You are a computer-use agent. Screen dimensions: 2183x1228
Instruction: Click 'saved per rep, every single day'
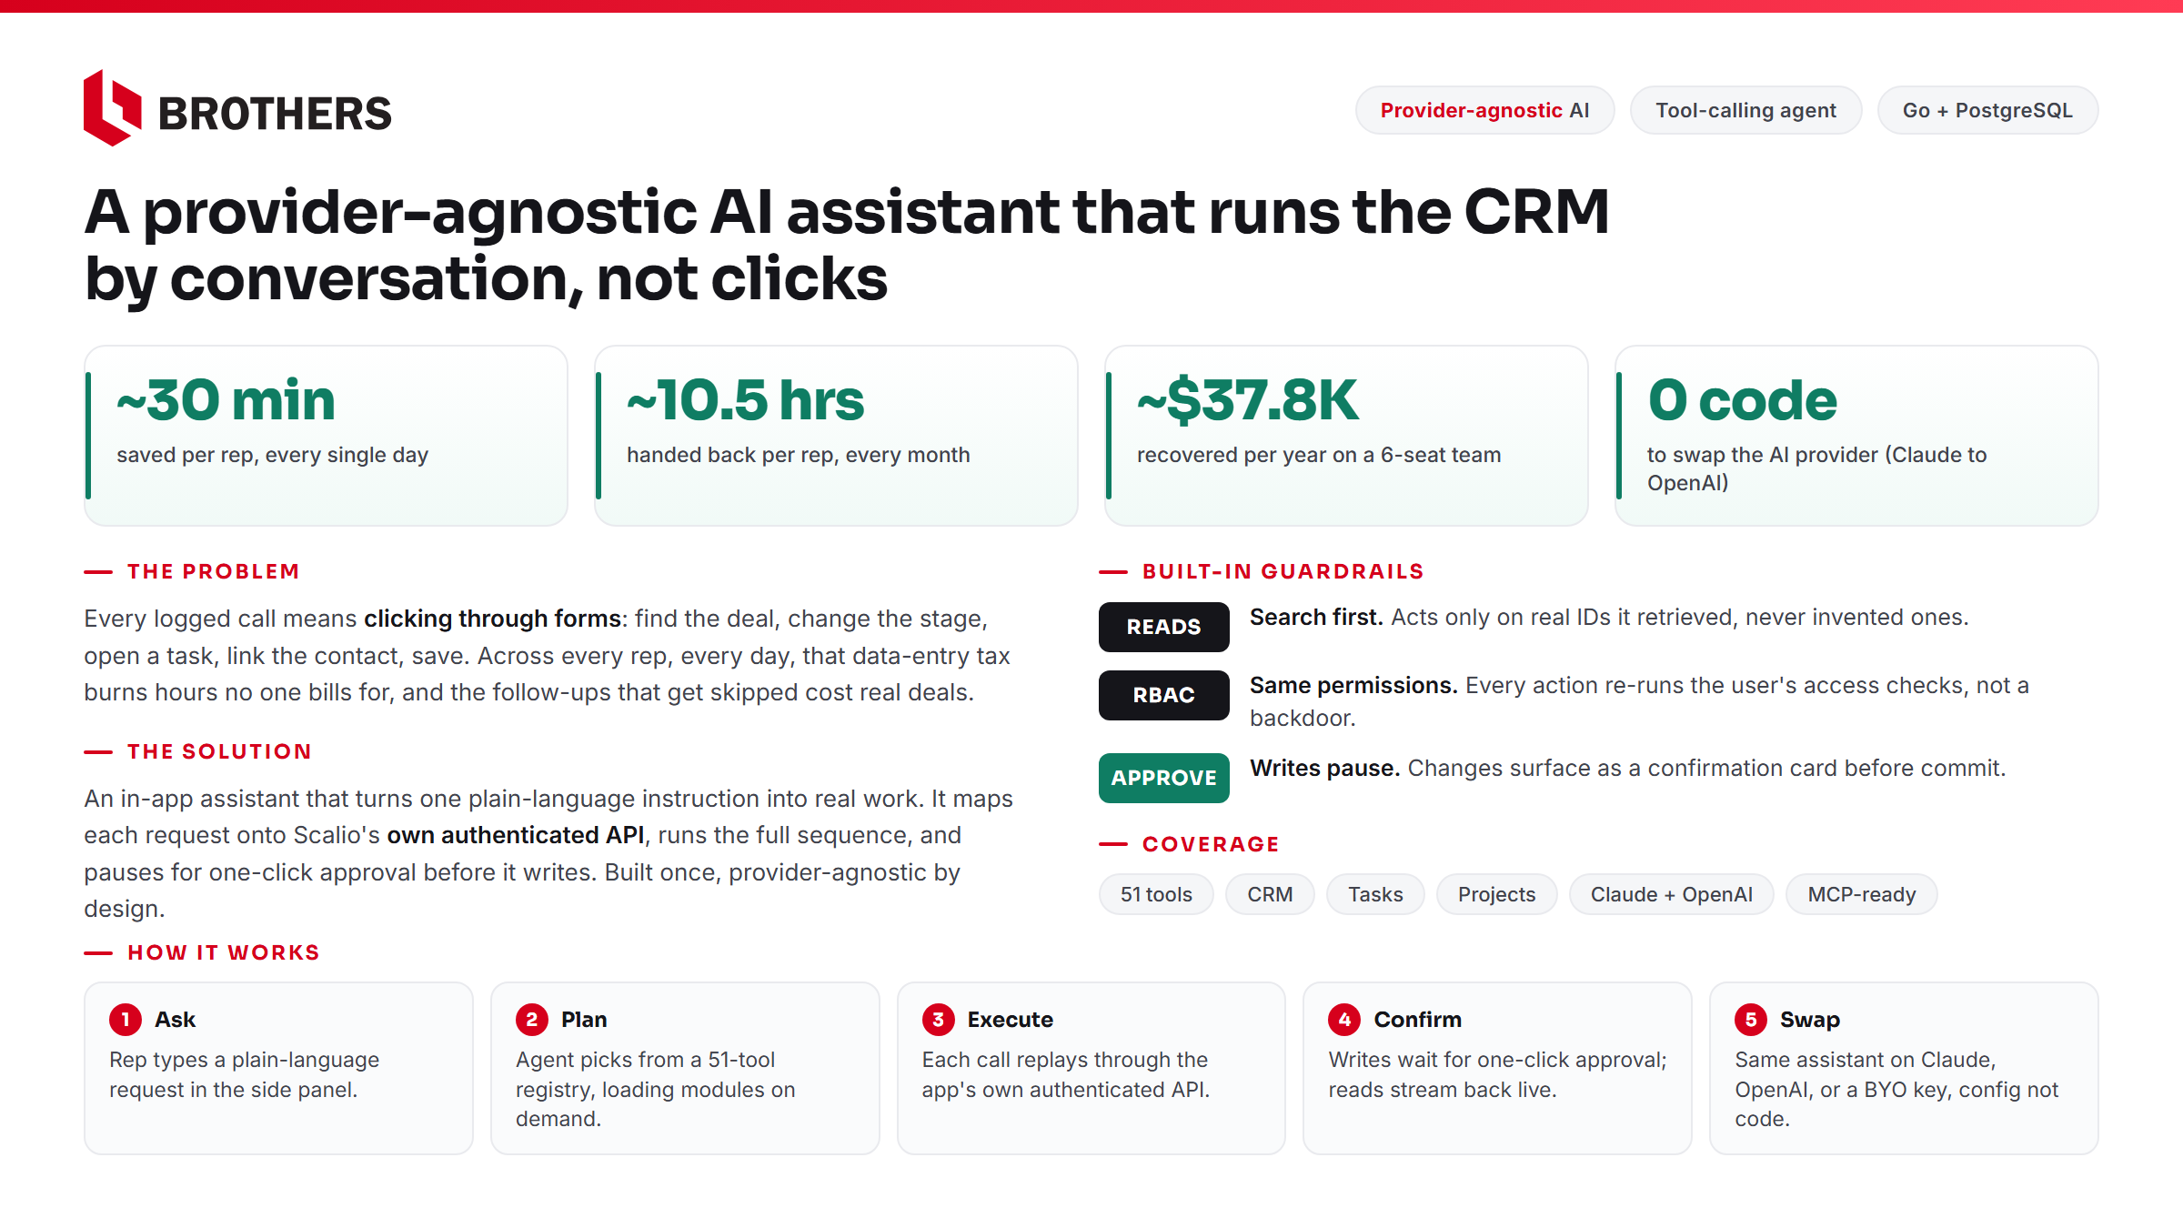click(272, 455)
